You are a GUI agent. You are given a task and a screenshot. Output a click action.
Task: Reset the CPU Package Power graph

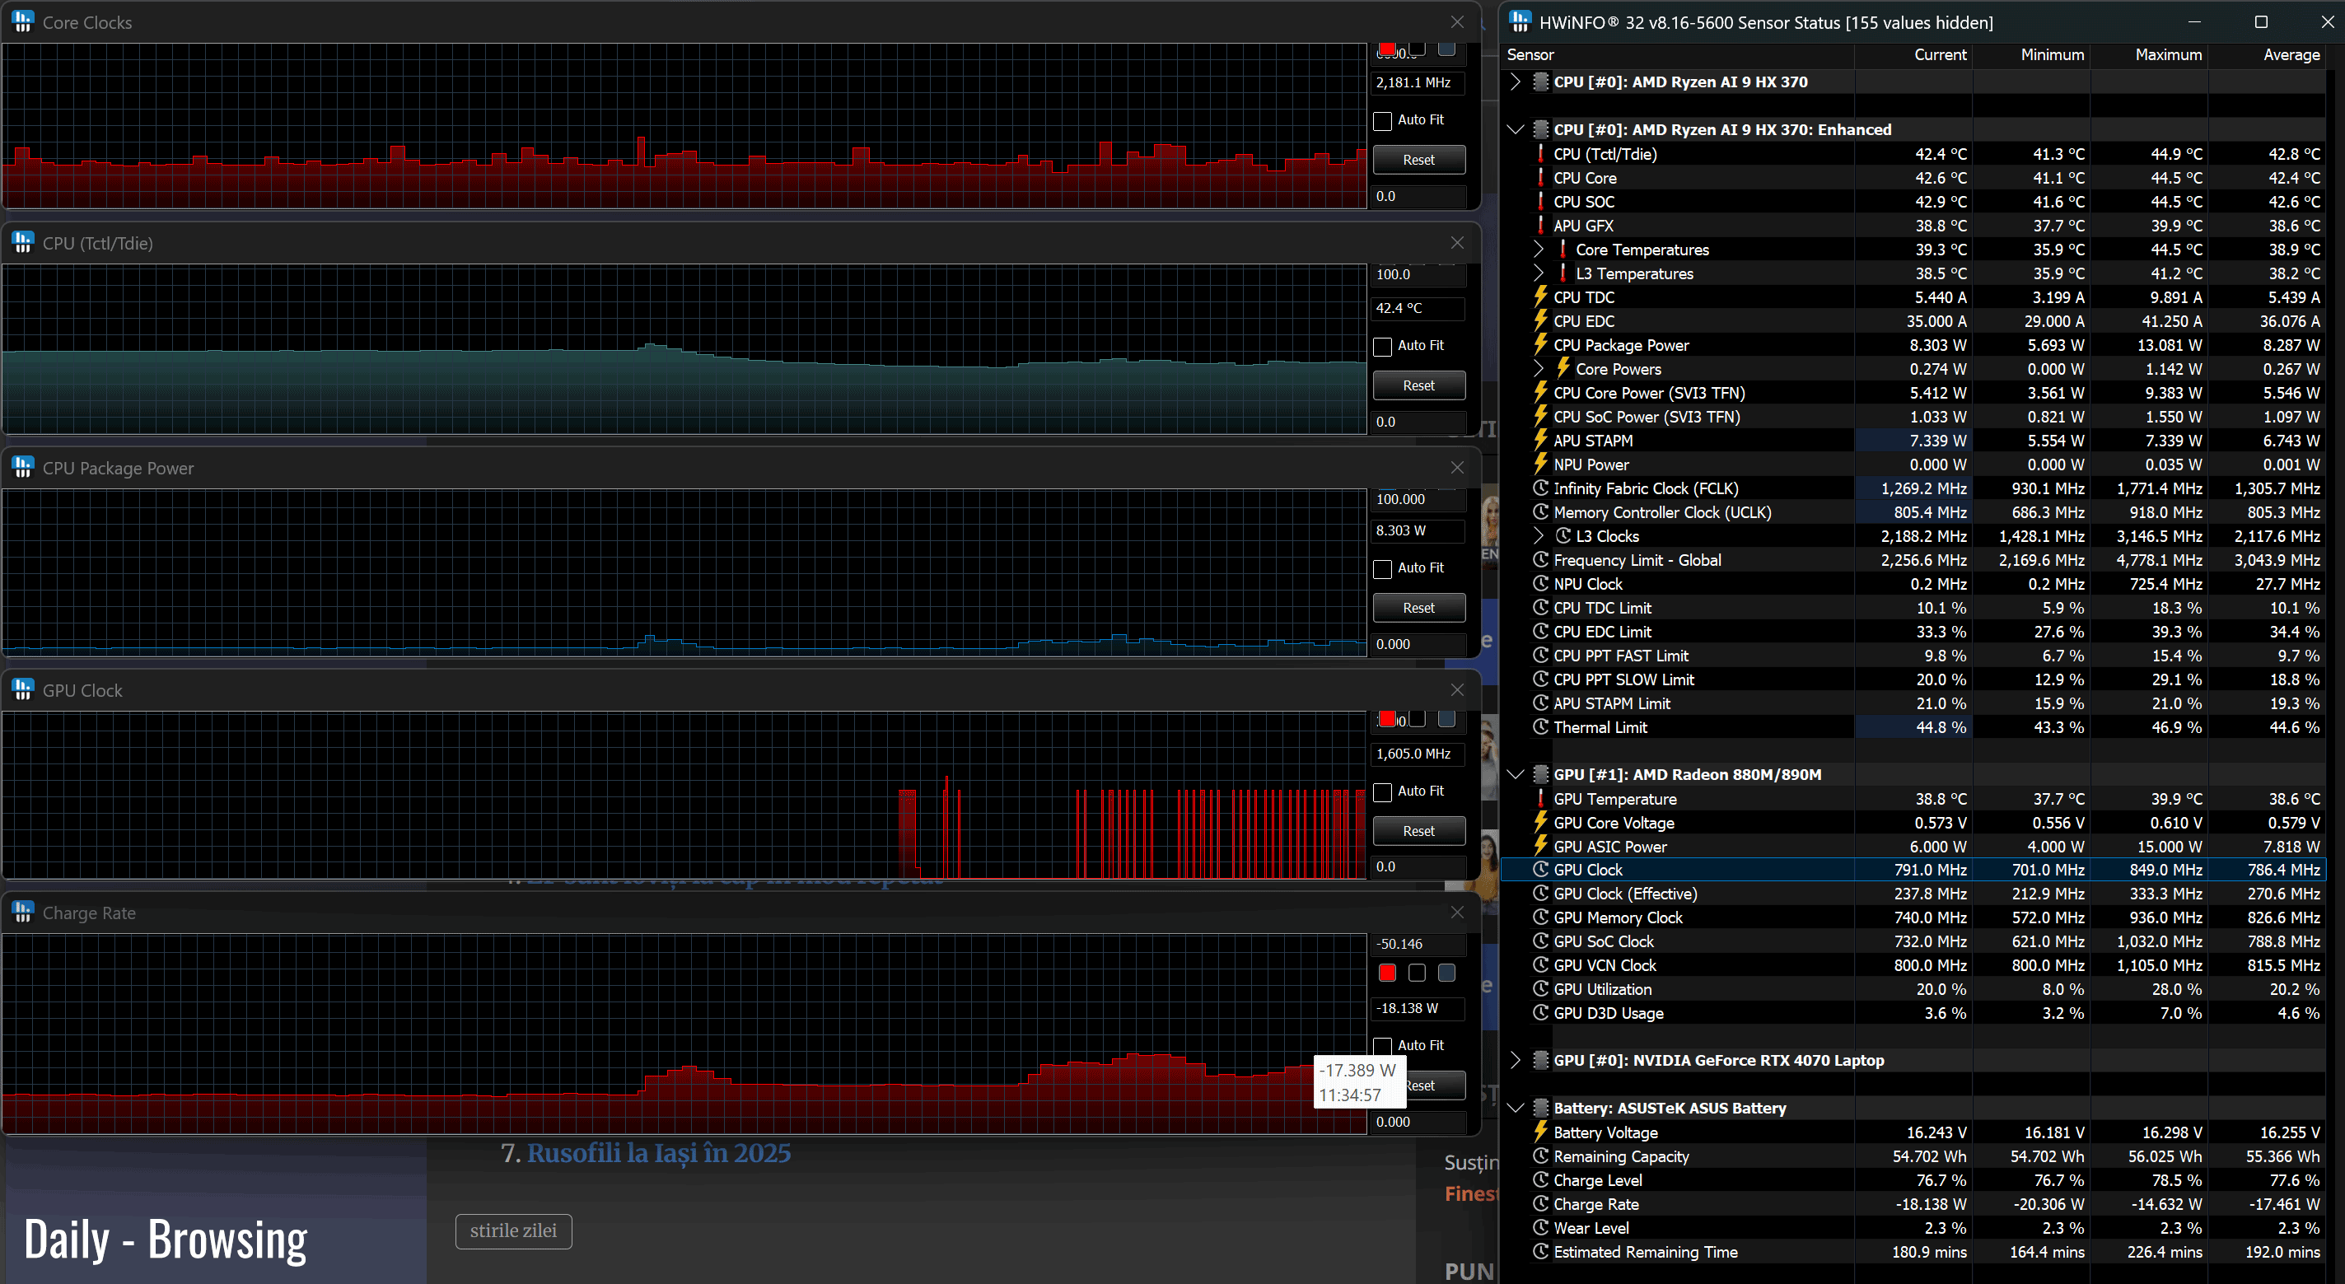coord(1418,608)
